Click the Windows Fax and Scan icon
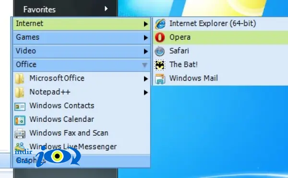 pos(20,133)
